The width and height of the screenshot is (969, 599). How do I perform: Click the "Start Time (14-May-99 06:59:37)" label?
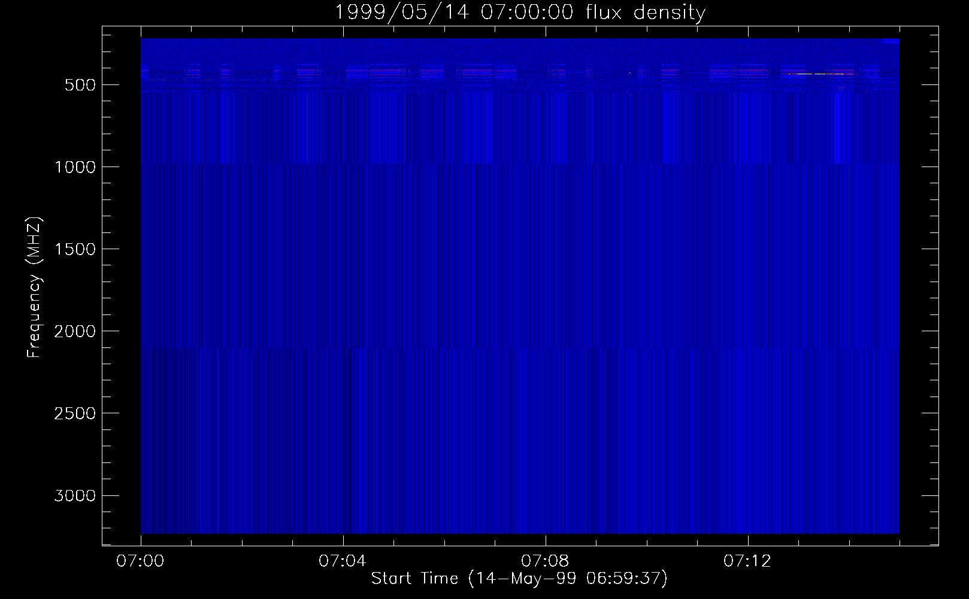(519, 579)
